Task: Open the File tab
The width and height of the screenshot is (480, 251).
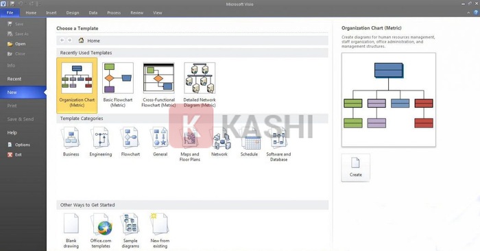Action: tap(10, 12)
